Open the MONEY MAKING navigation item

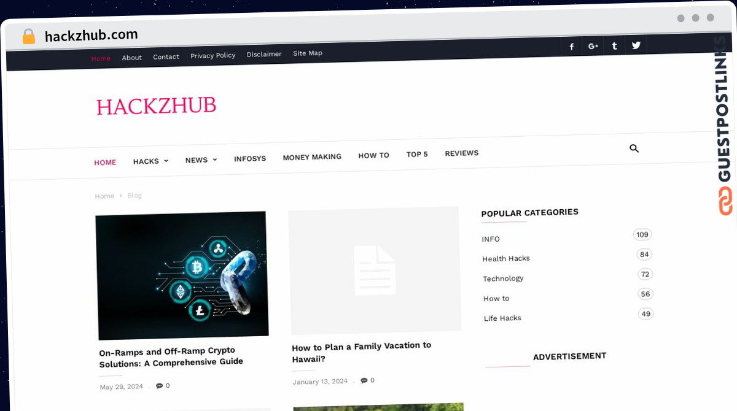[312, 157]
